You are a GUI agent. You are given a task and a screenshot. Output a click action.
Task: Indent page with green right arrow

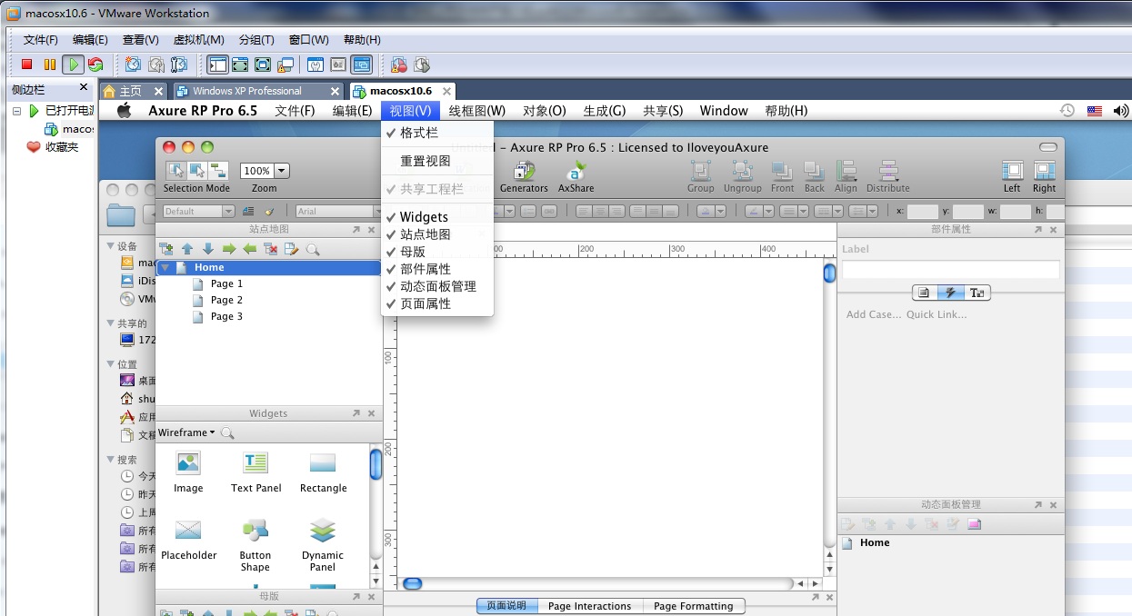coord(228,248)
